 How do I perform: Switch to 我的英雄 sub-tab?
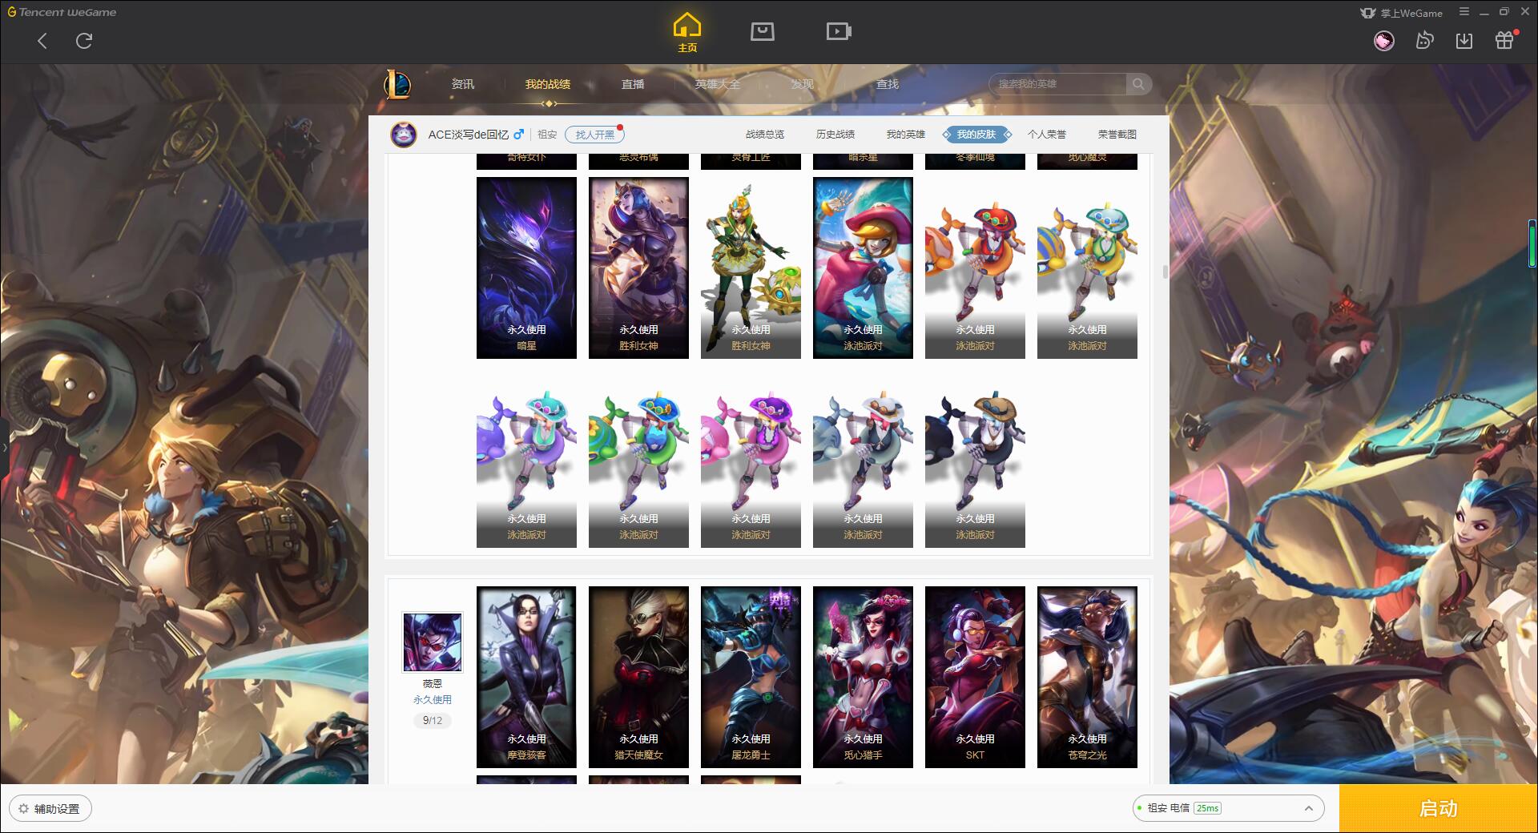(906, 134)
